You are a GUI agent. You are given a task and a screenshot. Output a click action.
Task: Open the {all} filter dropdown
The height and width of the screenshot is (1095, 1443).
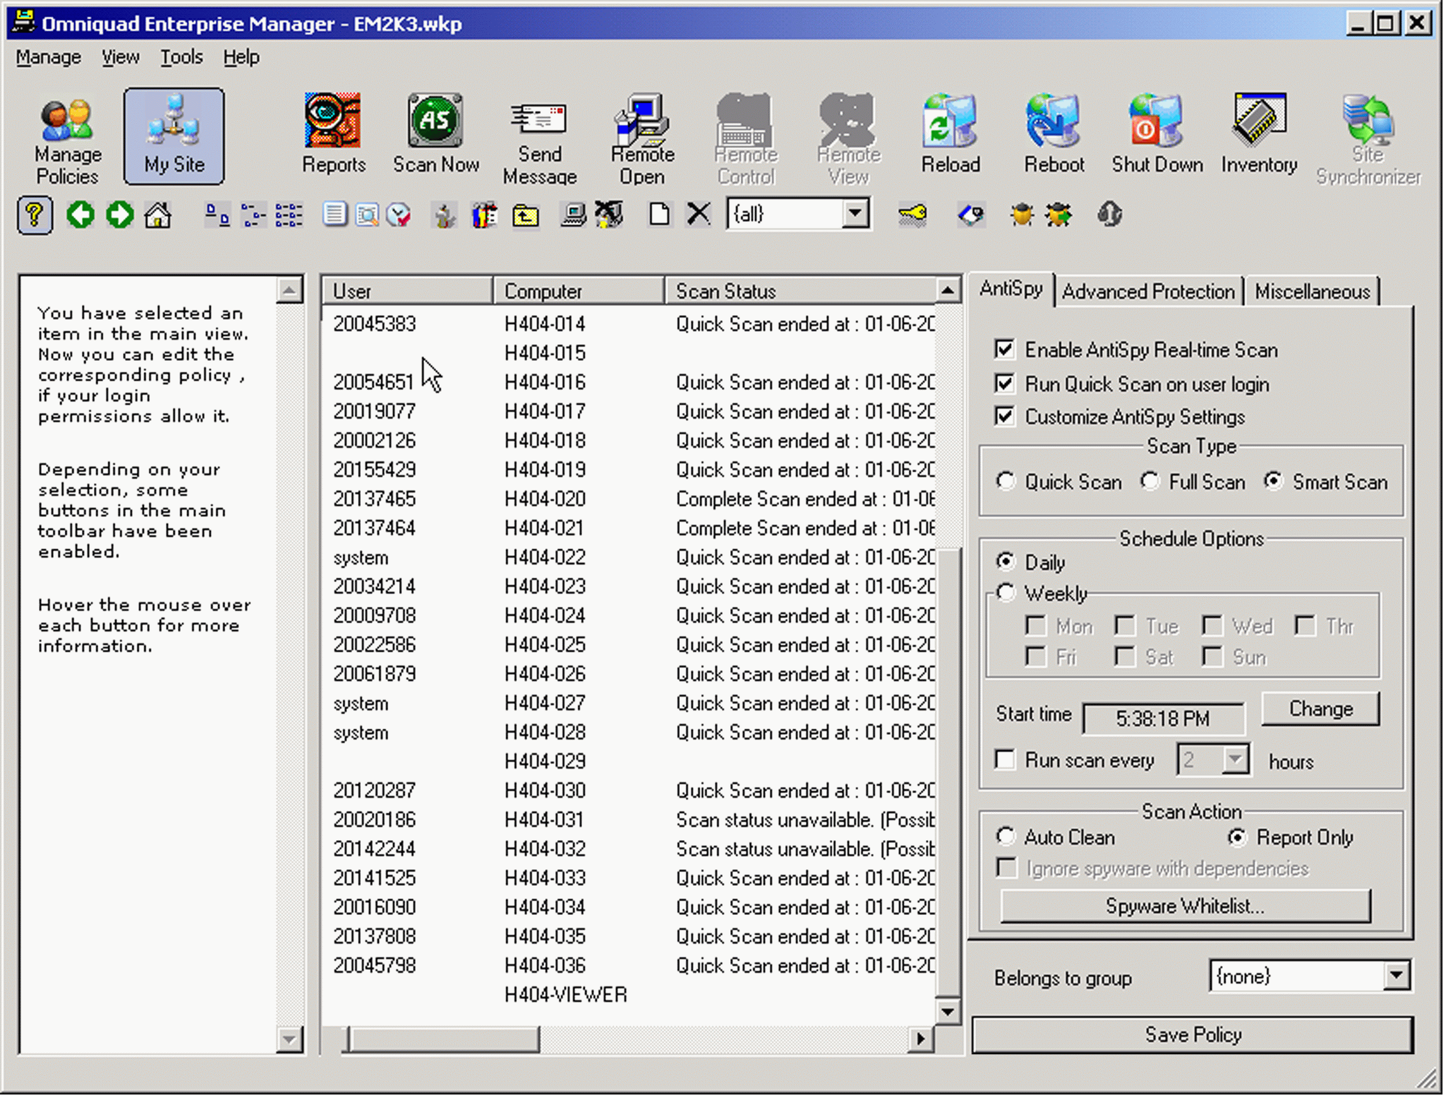[x=855, y=214]
